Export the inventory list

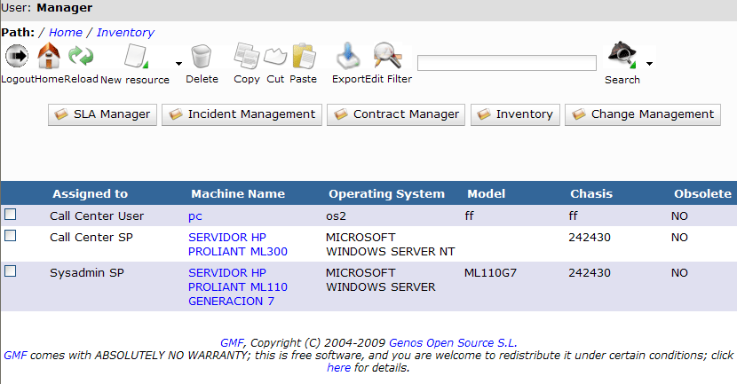[348, 55]
